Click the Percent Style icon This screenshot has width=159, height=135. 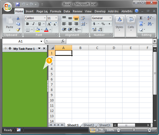(x=103, y=24)
